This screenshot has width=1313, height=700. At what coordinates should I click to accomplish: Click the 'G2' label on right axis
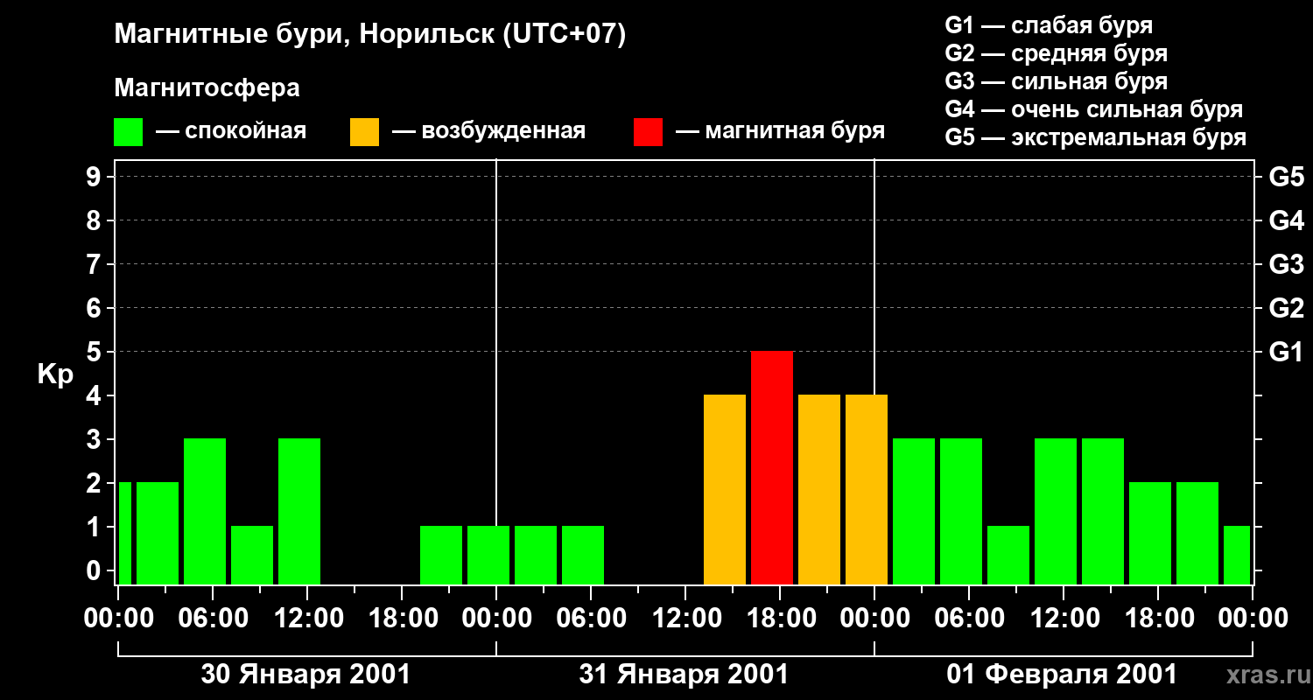point(1286,308)
